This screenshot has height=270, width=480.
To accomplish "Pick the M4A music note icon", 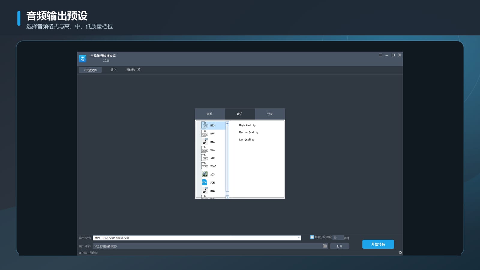I will point(205,141).
